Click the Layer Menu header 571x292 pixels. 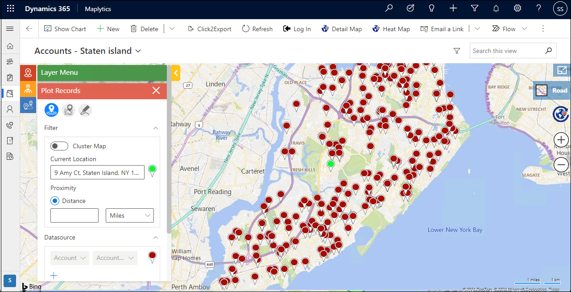pyautogui.click(x=102, y=73)
